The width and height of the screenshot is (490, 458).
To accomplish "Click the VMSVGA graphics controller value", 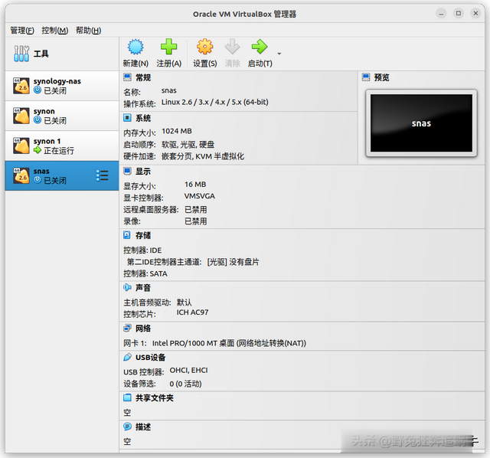I will coord(199,196).
